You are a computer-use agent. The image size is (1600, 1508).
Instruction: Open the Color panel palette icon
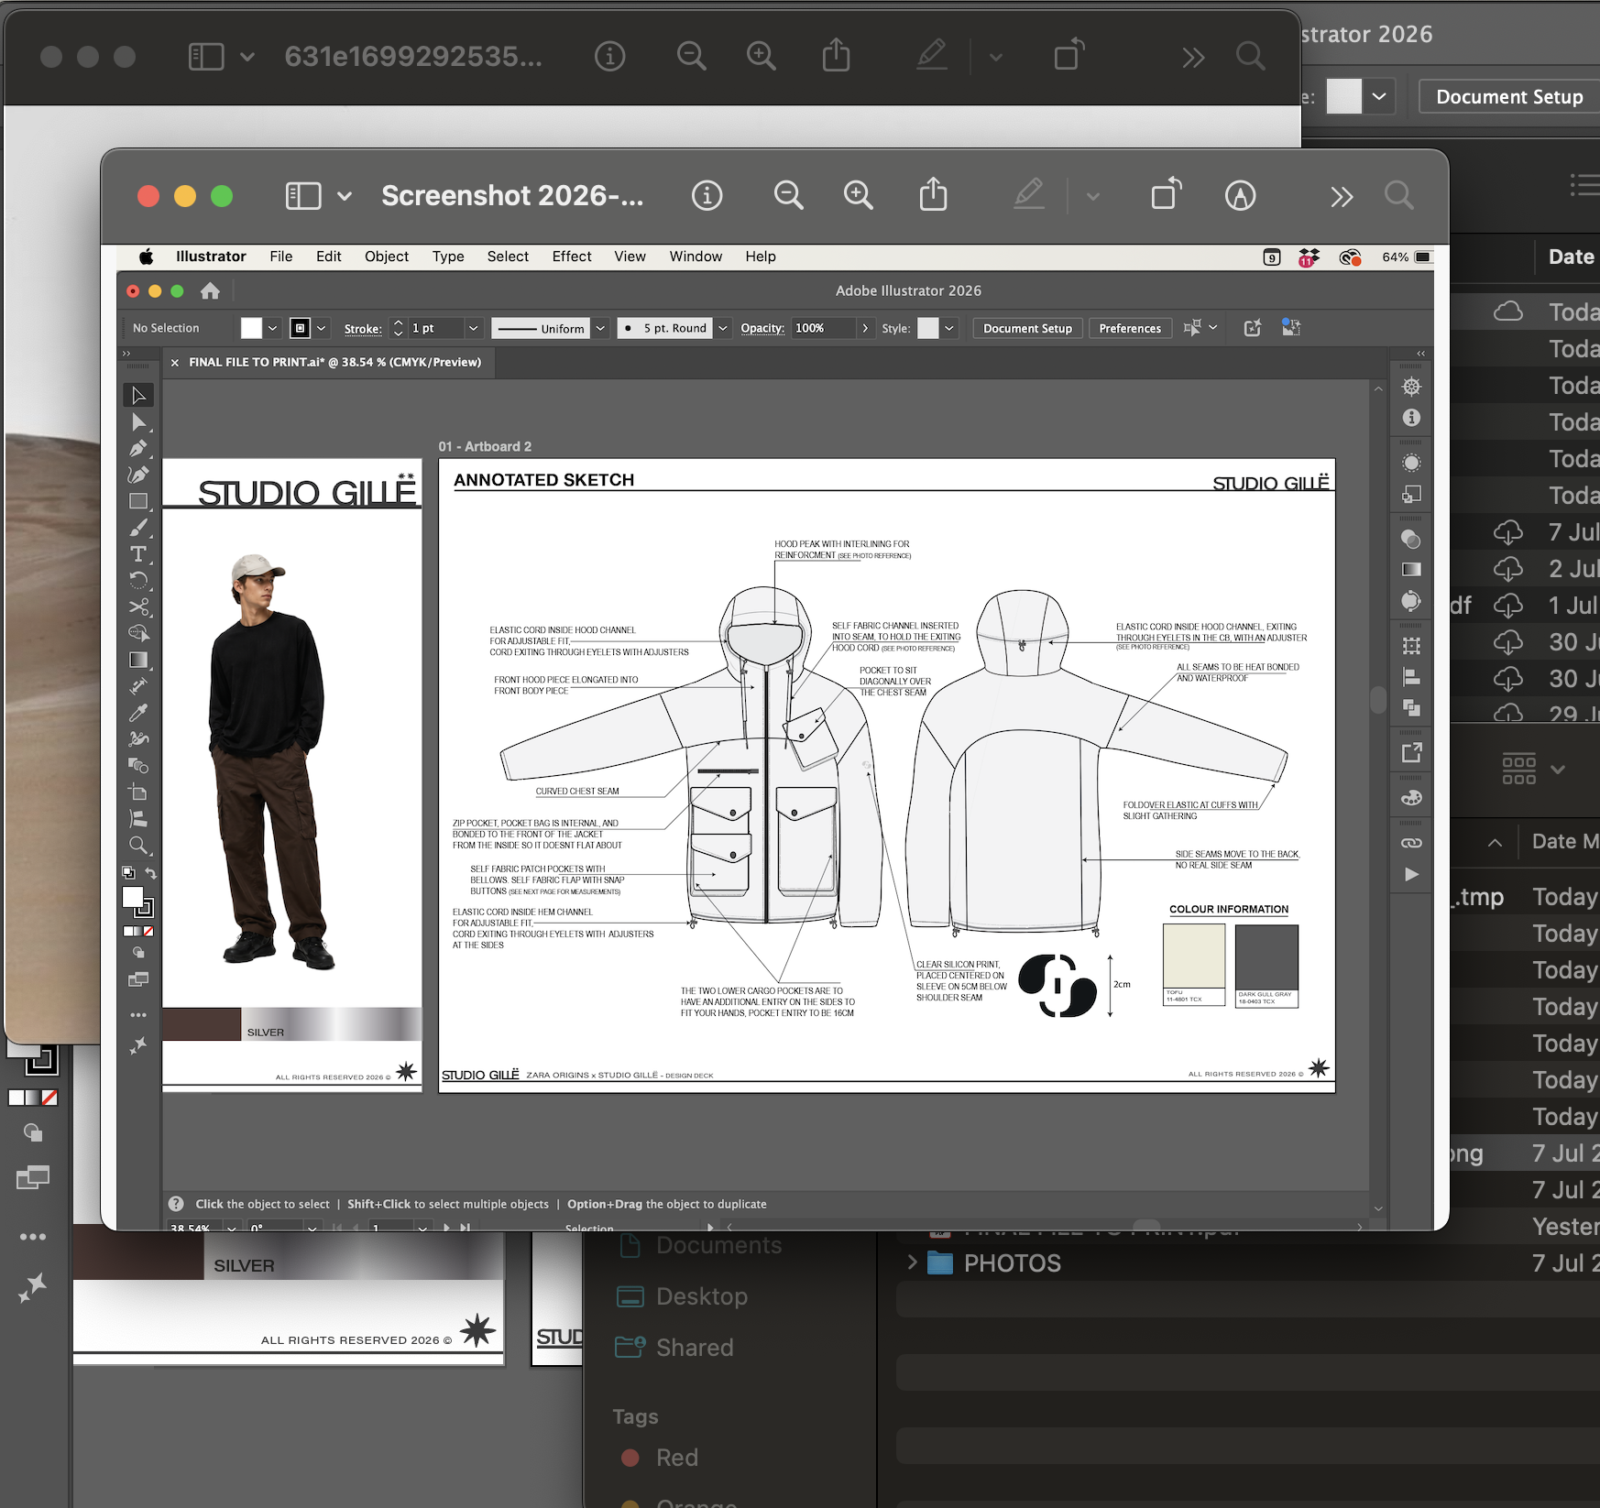(x=1411, y=798)
